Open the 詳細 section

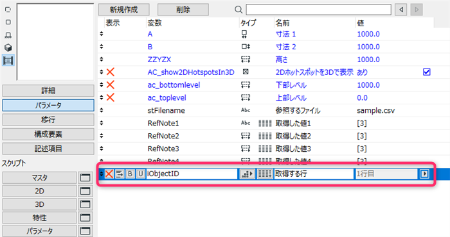point(48,90)
